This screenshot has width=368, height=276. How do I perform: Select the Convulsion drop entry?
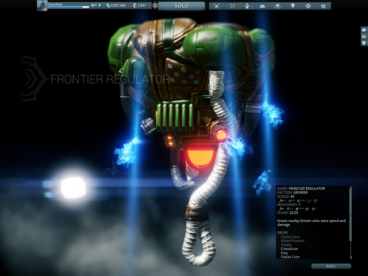tap(289, 249)
